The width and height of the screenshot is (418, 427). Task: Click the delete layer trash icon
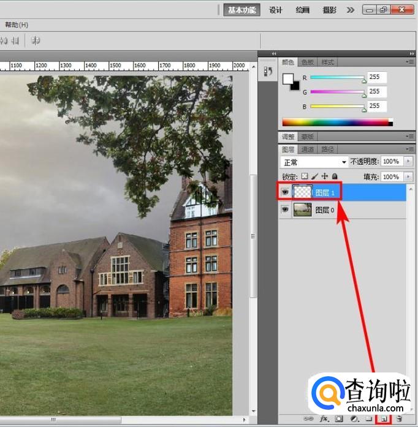coord(399,419)
